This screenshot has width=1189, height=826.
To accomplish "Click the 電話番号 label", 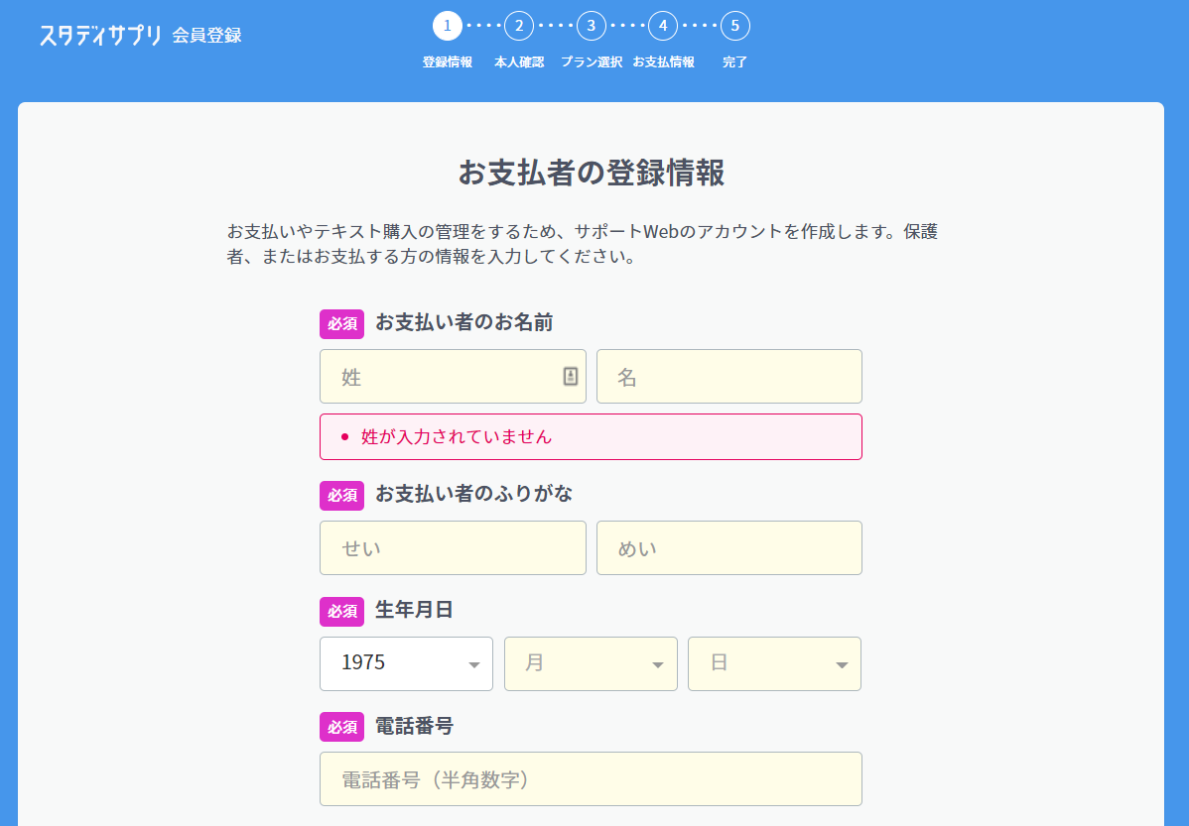I will tap(414, 726).
